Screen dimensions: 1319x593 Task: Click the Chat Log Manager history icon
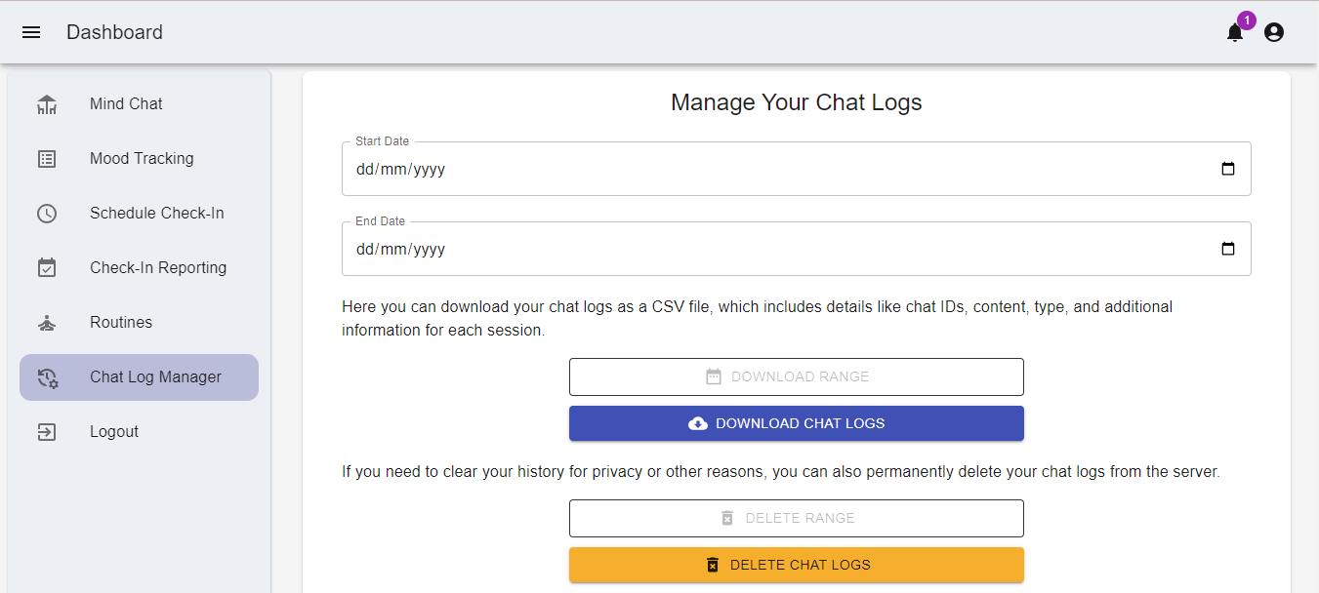point(47,377)
